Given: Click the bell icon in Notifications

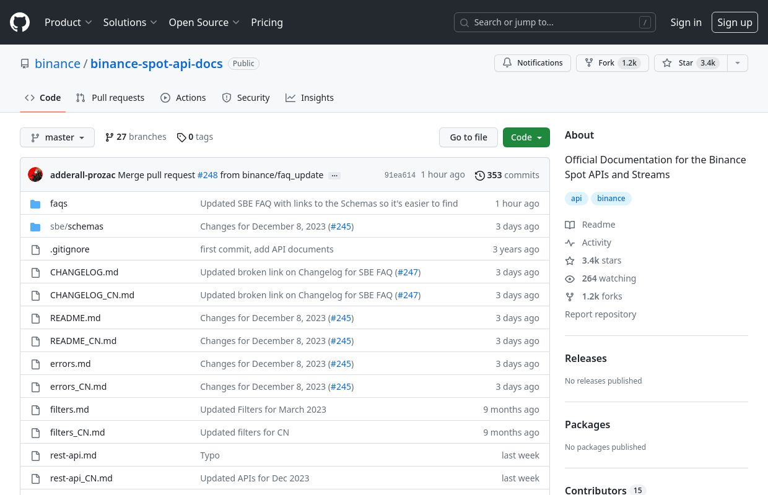Looking at the screenshot, I should point(507,63).
